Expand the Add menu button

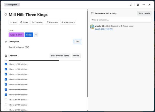pos(13,22)
